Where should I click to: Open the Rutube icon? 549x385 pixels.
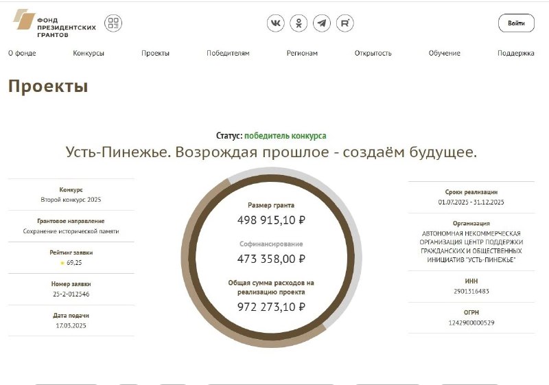(345, 23)
